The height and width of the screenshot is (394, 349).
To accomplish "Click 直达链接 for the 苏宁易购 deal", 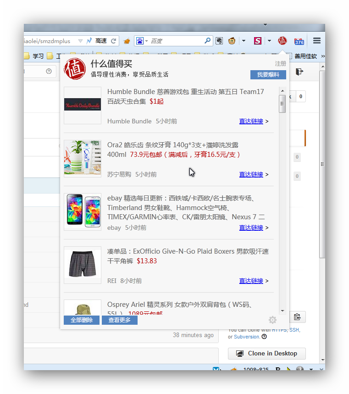I will tap(251, 174).
